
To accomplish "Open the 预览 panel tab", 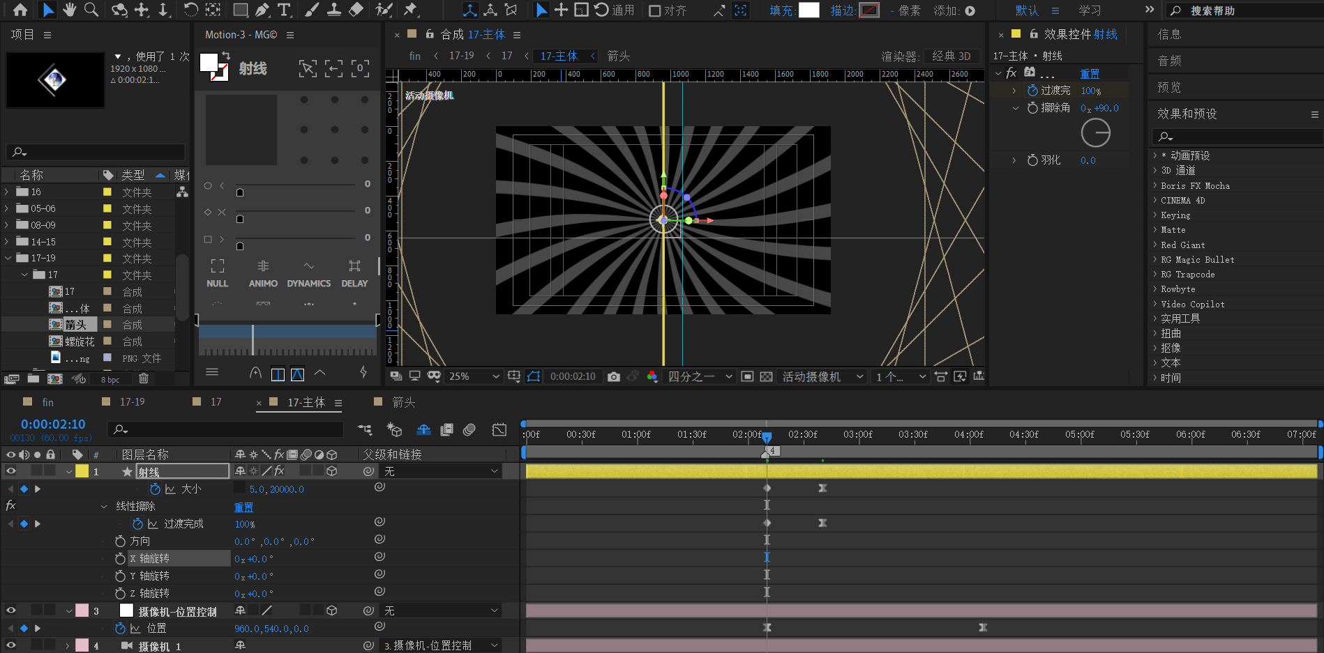I will point(1169,87).
